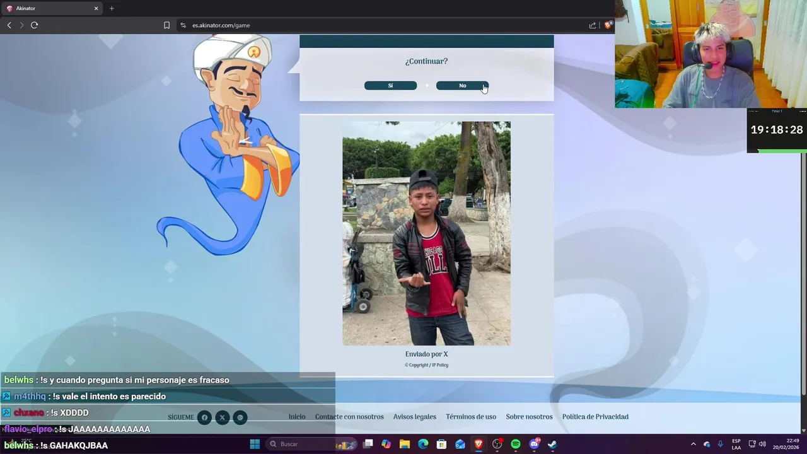Close the Akinator tab

96,8
